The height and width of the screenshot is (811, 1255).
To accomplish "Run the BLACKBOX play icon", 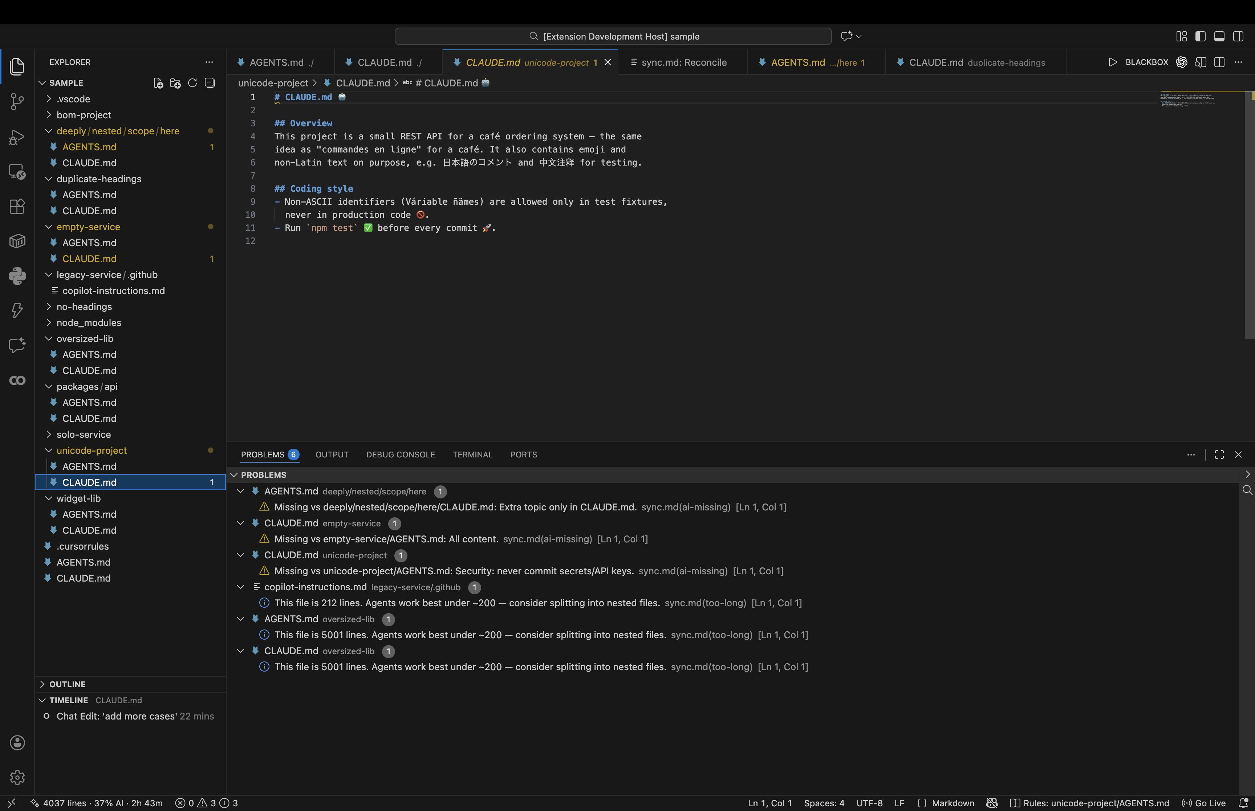I will click(1112, 62).
